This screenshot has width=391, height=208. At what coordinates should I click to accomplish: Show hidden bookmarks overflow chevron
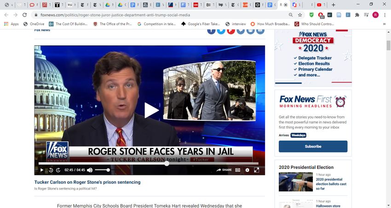click(384, 24)
